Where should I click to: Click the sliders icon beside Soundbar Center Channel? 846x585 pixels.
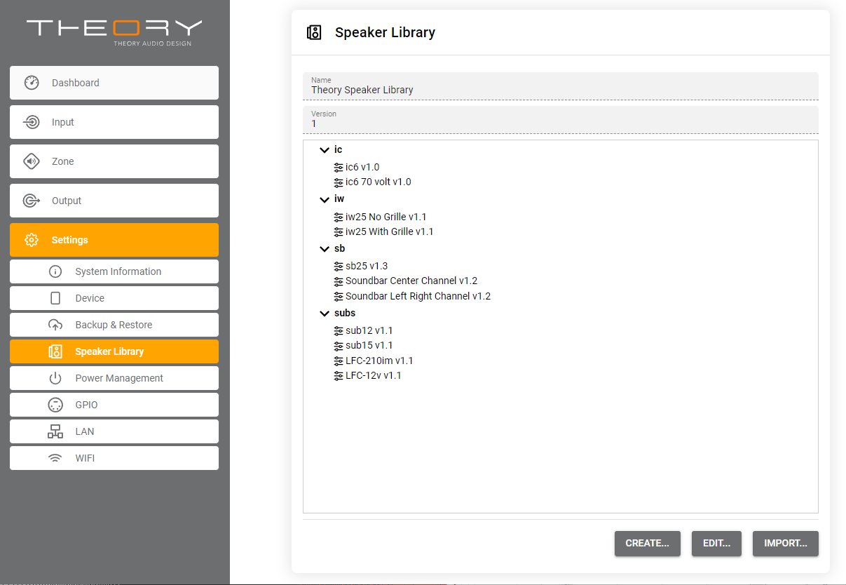coord(339,281)
